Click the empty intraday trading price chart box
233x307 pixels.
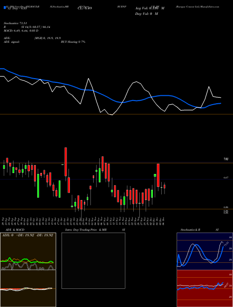click(93, 260)
